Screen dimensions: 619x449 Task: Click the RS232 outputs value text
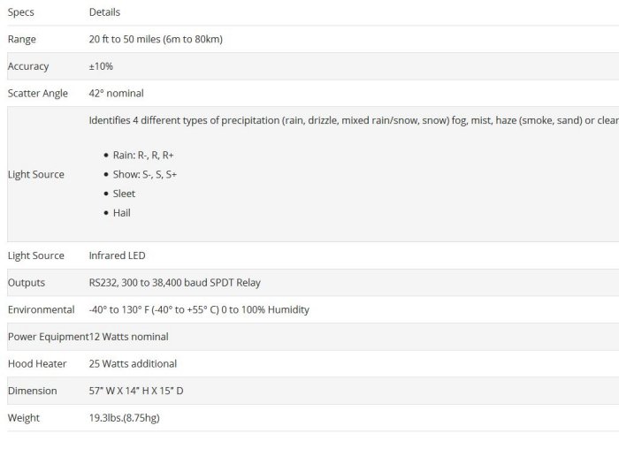click(174, 283)
